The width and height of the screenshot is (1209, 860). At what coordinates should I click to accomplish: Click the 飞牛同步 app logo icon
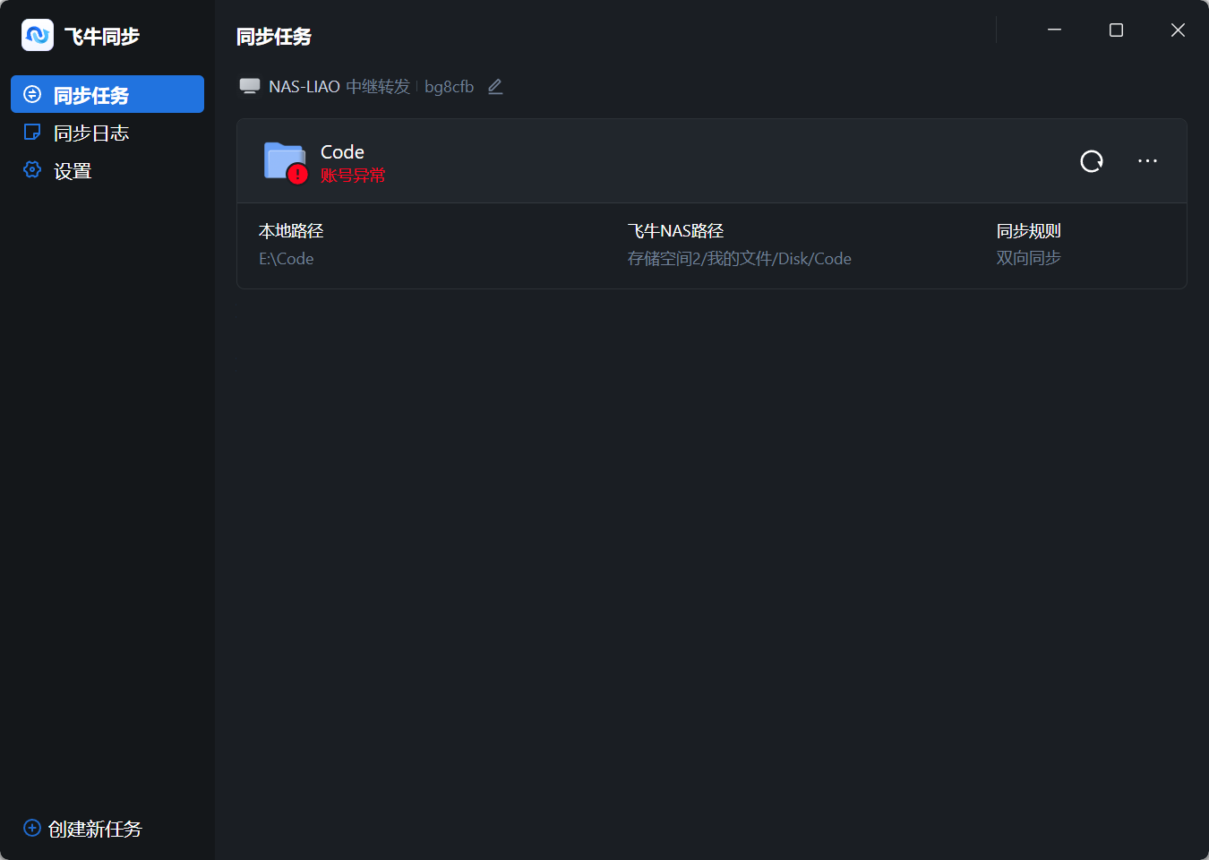point(38,35)
